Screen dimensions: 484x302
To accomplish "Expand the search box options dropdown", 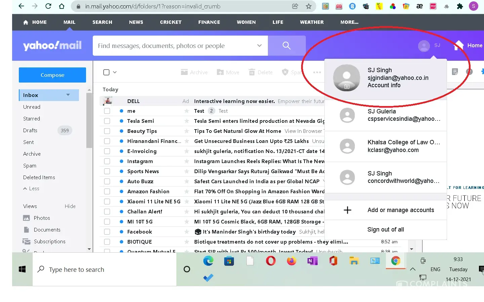I will pyautogui.click(x=259, y=46).
